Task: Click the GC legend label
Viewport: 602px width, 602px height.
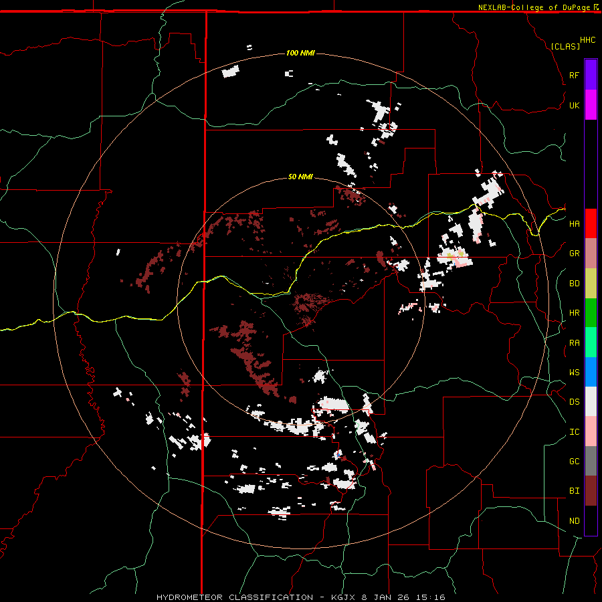Action: coord(574,462)
